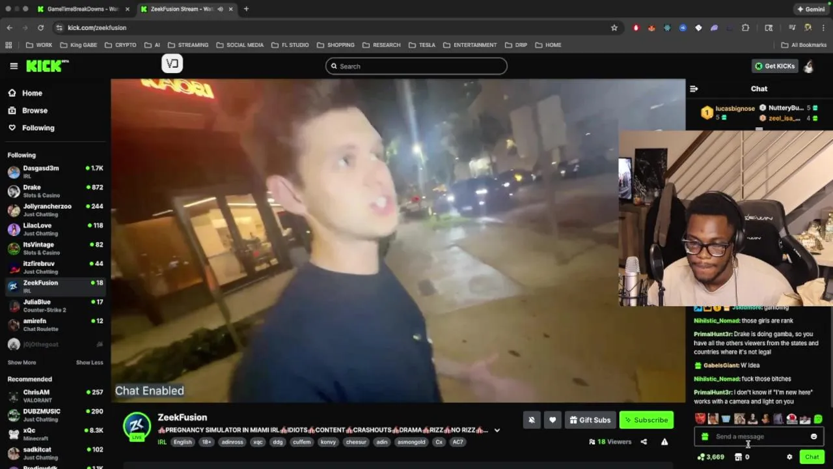Open recommended ChrisAM channel
This screenshot has height=469, width=833.
coord(55,396)
